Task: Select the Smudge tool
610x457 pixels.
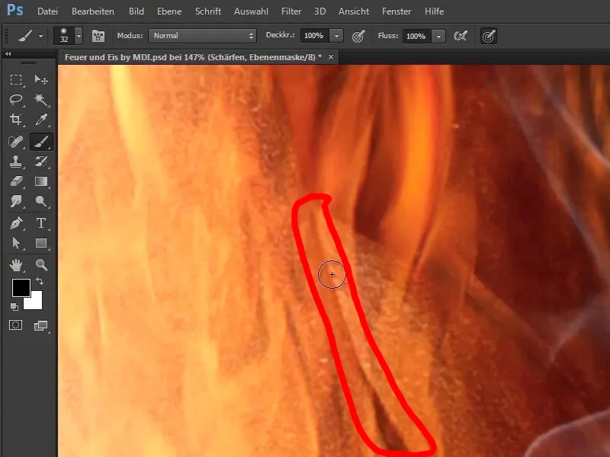Action: [x=16, y=201]
